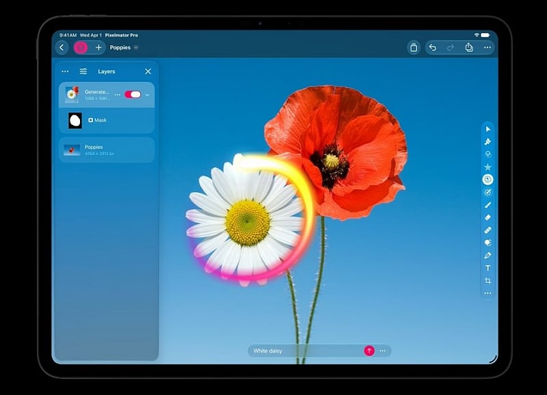The height and width of the screenshot is (395, 547).
Task: Toggle visibility switch of Generated layer
Action: 133,94
